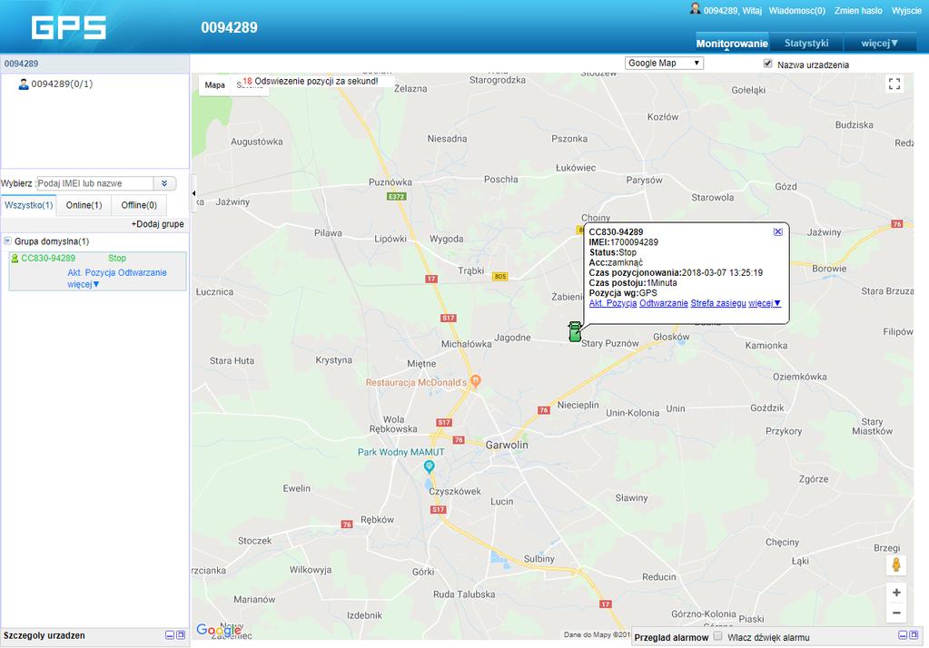
Task: Collapse the Grupa domyslna group
Action: (x=7, y=241)
